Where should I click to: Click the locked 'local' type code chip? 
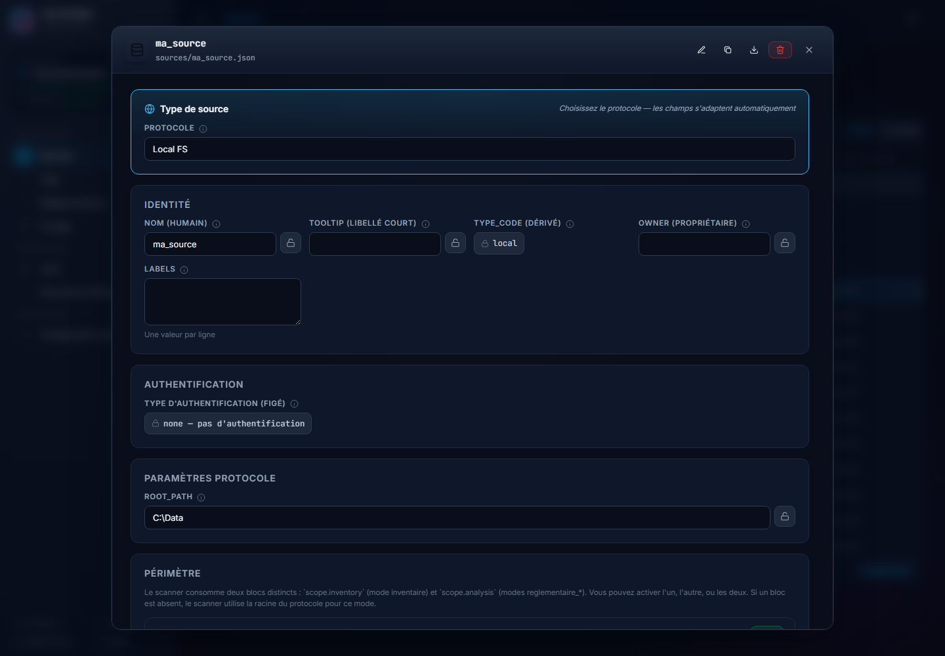click(499, 243)
